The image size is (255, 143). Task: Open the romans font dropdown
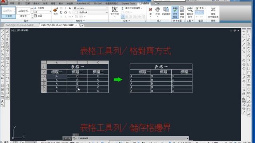coord(107,8)
